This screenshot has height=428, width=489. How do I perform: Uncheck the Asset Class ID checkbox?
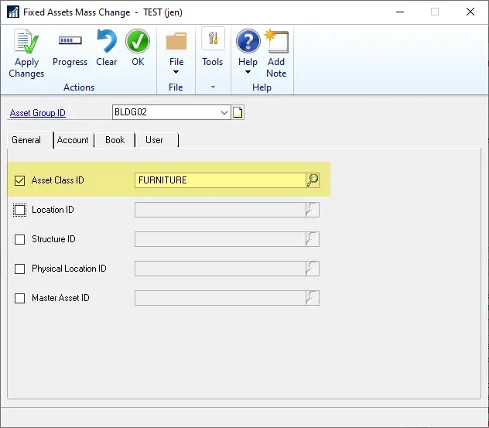(x=20, y=181)
